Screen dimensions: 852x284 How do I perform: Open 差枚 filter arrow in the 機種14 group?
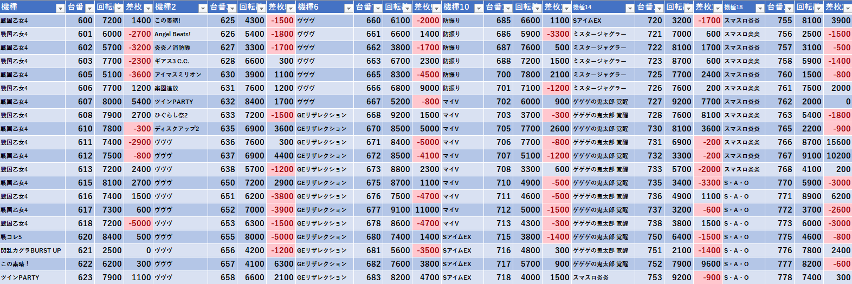(x=718, y=8)
